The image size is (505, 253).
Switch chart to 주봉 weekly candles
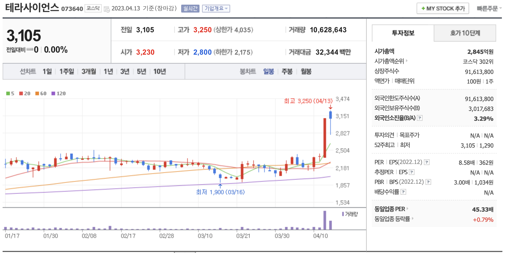[287, 71]
